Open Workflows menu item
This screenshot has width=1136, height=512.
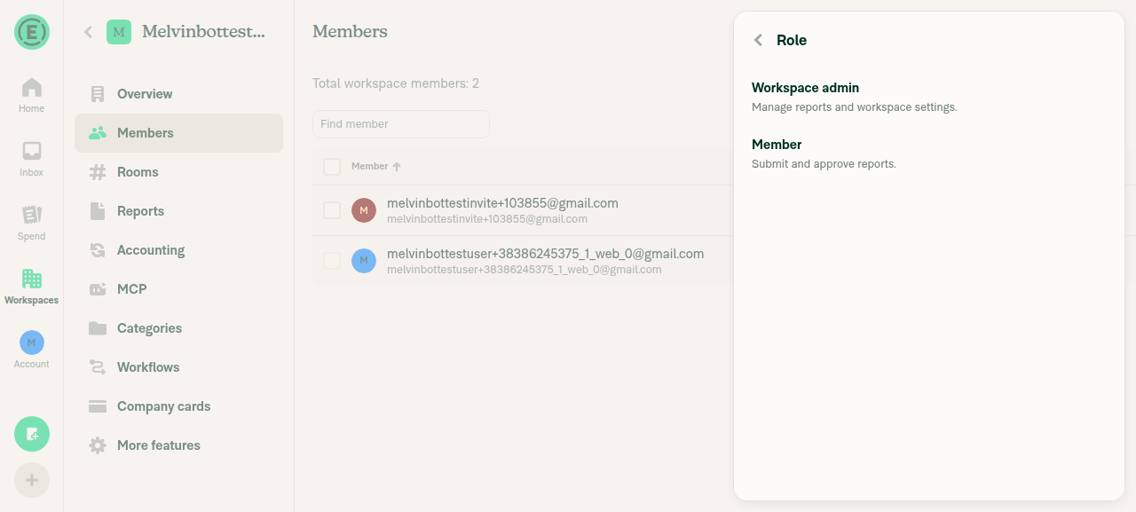(x=178, y=367)
